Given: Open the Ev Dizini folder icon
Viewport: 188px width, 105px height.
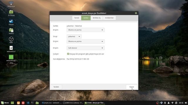Looking at the screenshot, I should click(x=11, y=13).
